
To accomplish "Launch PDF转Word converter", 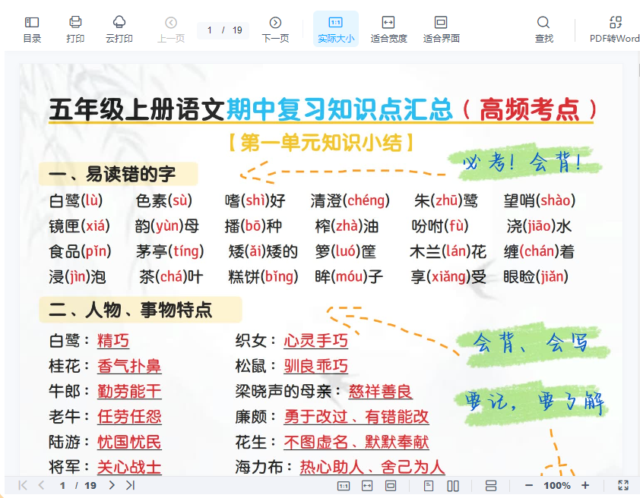I will (x=615, y=29).
